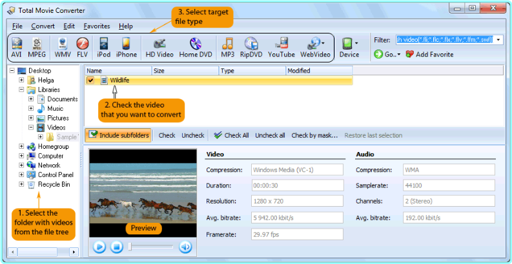Expand the Pictures library node
Viewport: 512px width, 264px height.
pyautogui.click(x=31, y=118)
